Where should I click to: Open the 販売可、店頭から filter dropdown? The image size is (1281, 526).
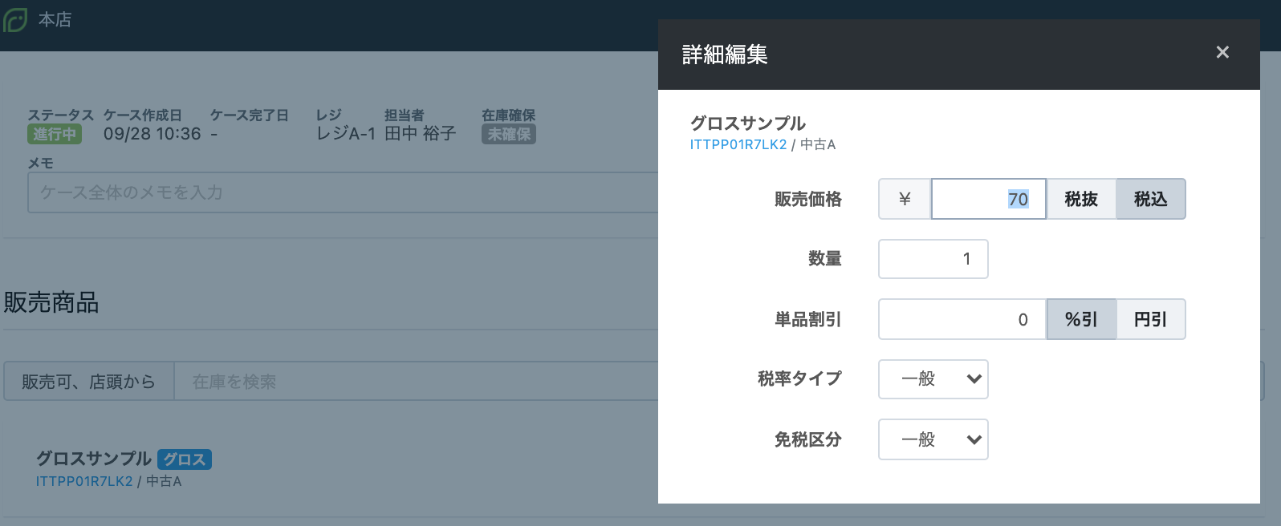coord(88,382)
